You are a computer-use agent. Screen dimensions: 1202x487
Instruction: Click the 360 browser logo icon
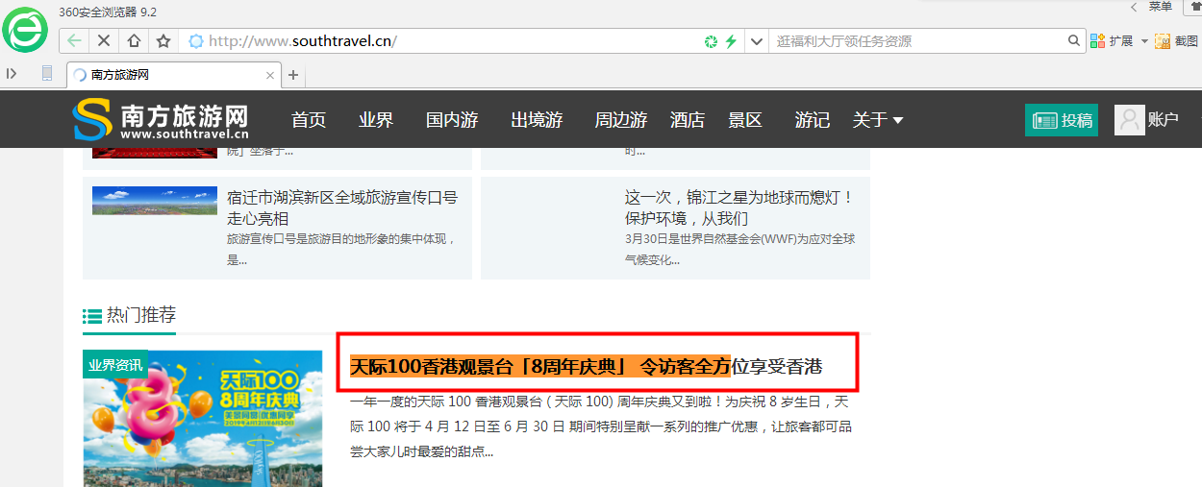click(25, 30)
